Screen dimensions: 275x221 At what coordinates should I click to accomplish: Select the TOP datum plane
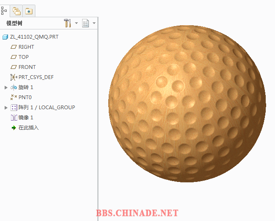tap(23, 57)
